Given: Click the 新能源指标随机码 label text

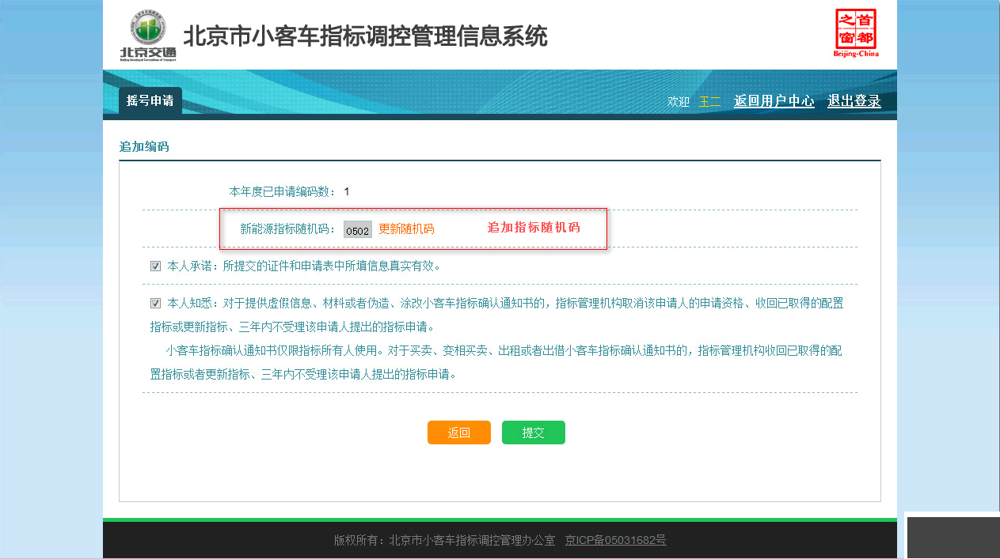Looking at the screenshot, I should [289, 229].
